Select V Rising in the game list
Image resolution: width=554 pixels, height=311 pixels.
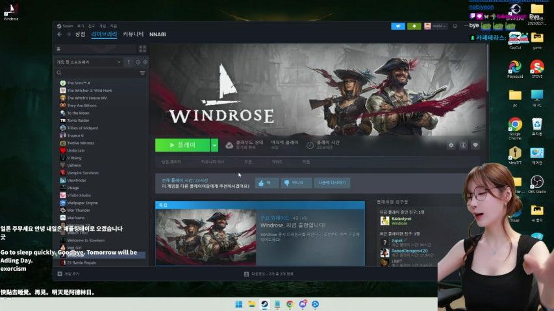(73, 157)
